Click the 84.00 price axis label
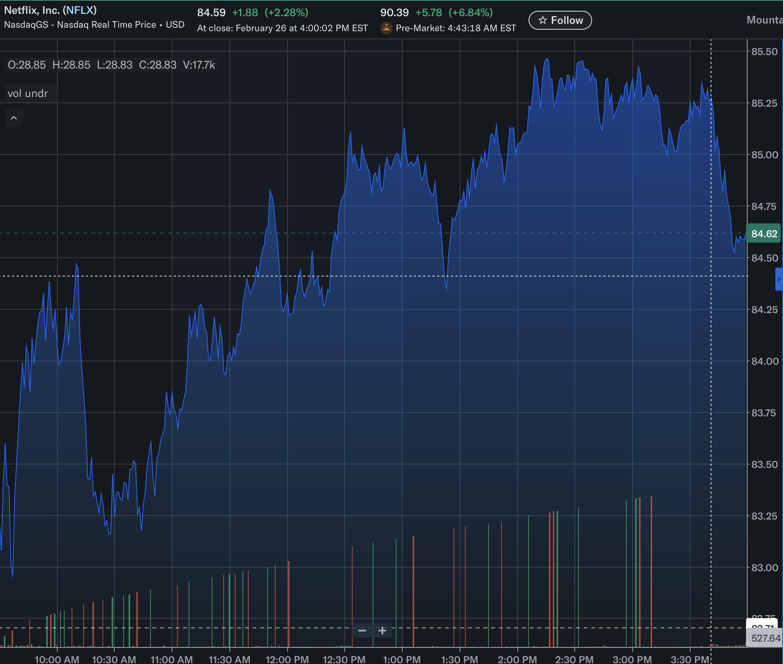This screenshot has width=783, height=664. 765,361
